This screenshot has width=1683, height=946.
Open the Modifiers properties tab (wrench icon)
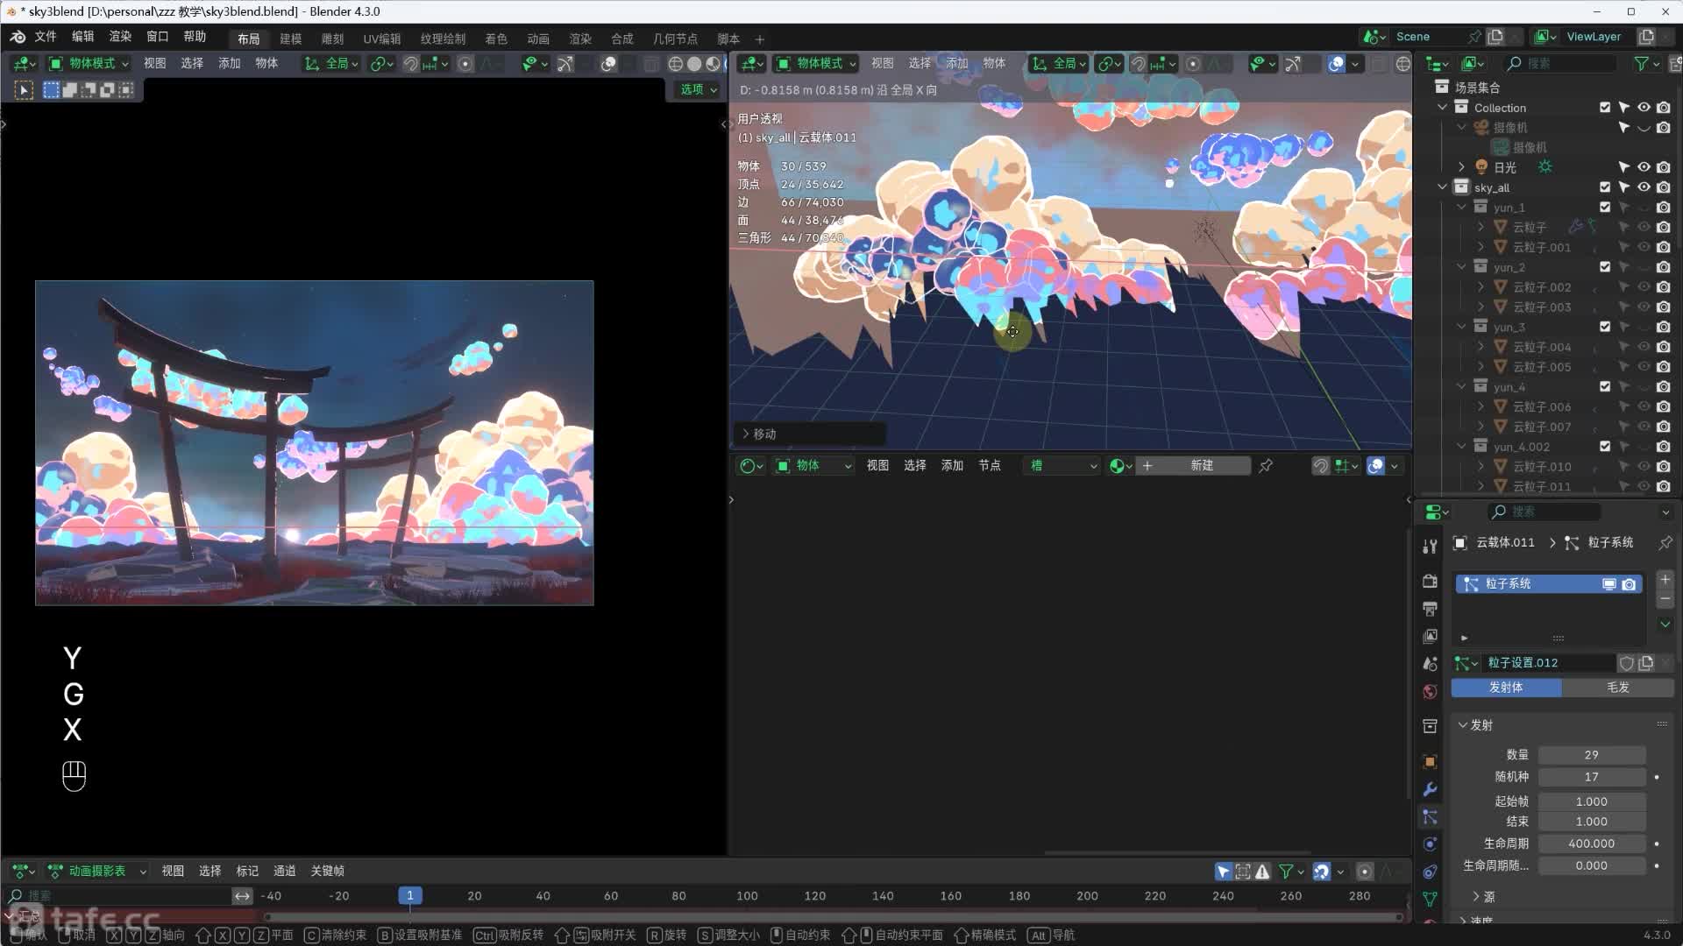[1430, 789]
